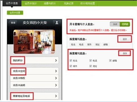Image resolution: width=137 pixels, height=102 pixels.
Task: Click the user profile icon in phone header
Action: [57, 23]
